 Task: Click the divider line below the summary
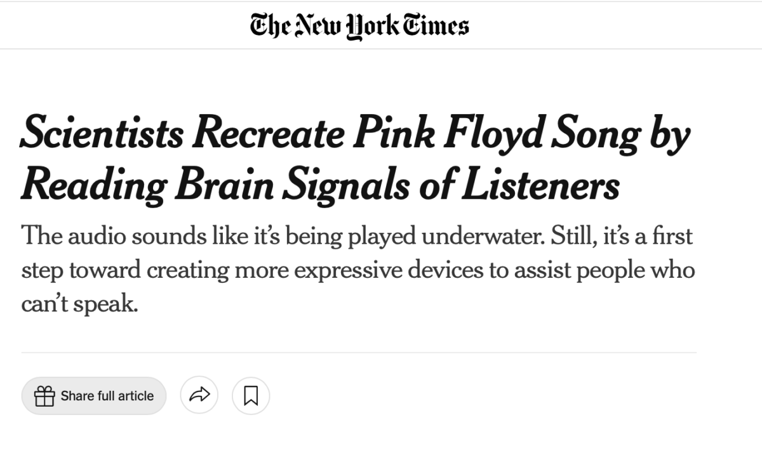click(x=359, y=352)
